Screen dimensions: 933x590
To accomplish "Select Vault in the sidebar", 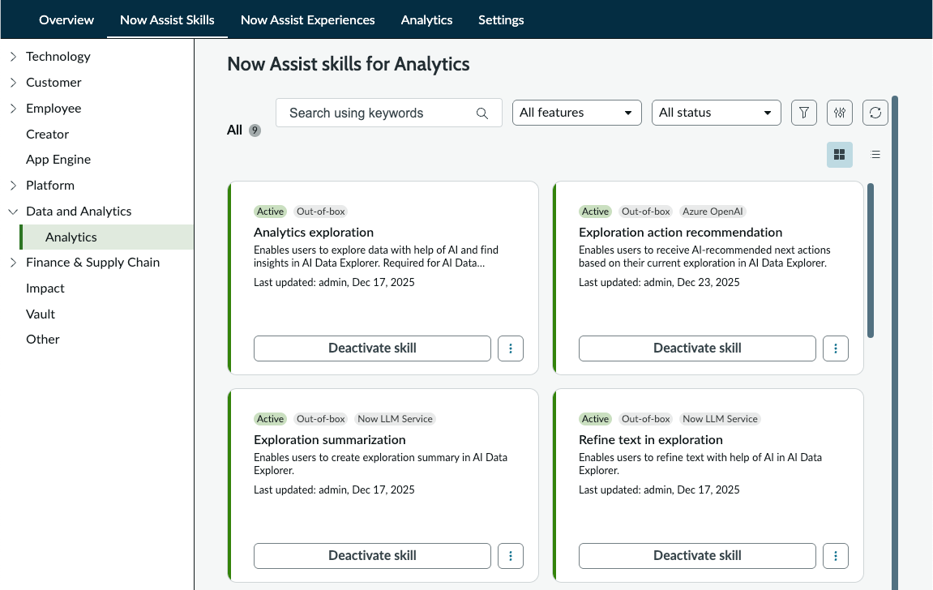I will coord(41,314).
